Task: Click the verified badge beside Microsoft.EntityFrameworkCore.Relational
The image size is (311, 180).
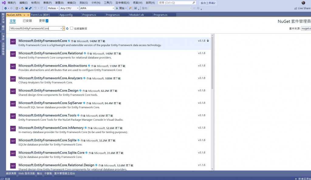Action: click(85, 53)
